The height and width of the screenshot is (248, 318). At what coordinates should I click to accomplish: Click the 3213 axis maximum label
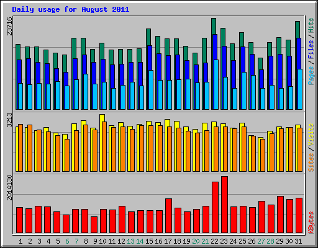[9, 120]
